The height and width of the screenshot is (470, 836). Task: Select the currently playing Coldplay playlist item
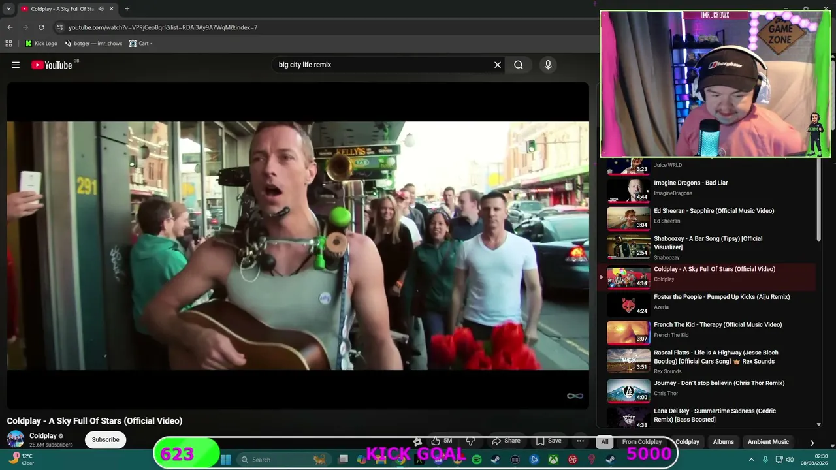tap(707, 277)
